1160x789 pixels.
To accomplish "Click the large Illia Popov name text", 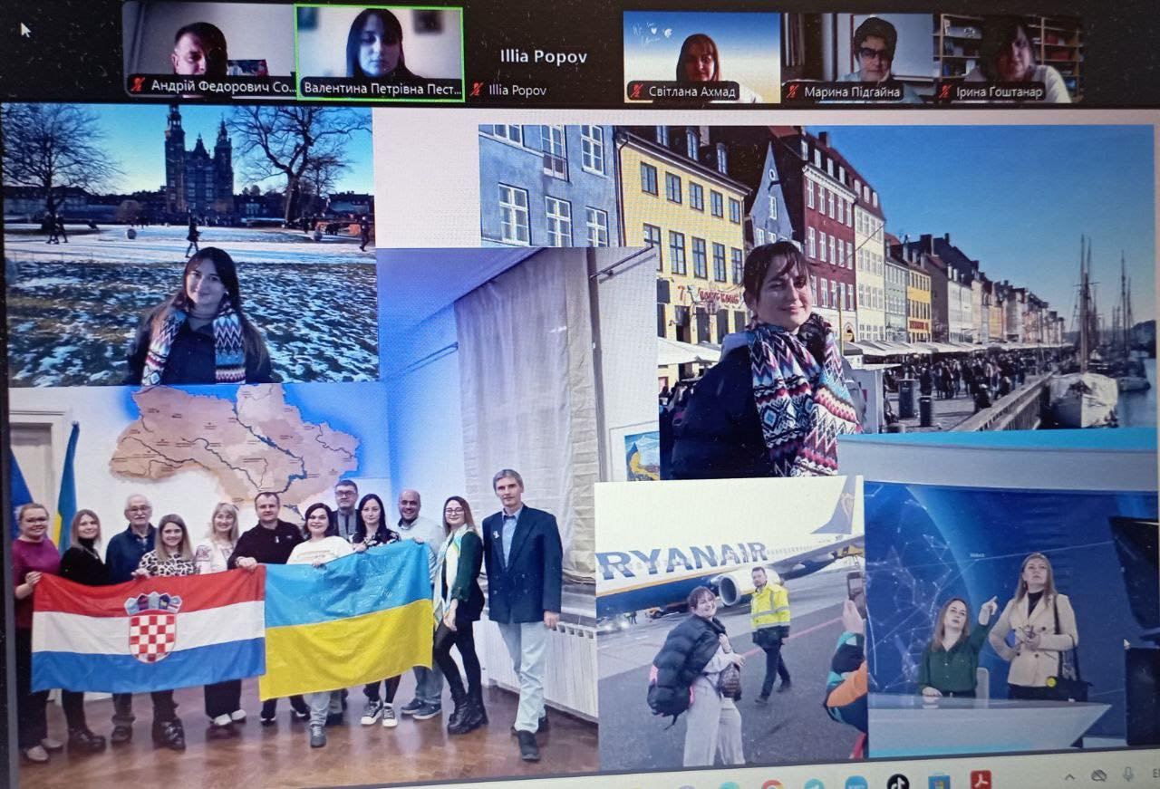I will coord(544,56).
